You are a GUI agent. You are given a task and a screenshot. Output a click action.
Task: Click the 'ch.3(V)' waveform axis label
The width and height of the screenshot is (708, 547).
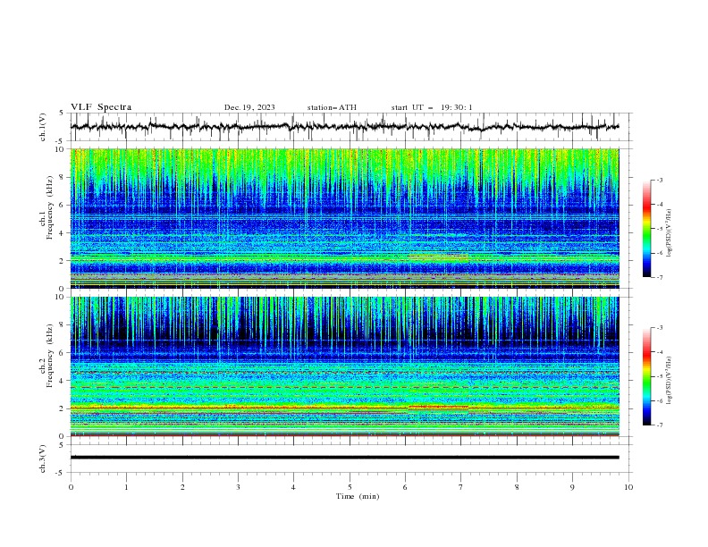coord(43,459)
